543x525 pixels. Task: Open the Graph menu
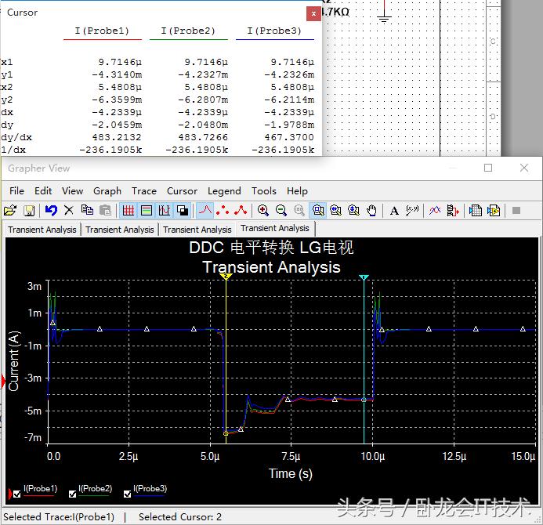point(107,191)
